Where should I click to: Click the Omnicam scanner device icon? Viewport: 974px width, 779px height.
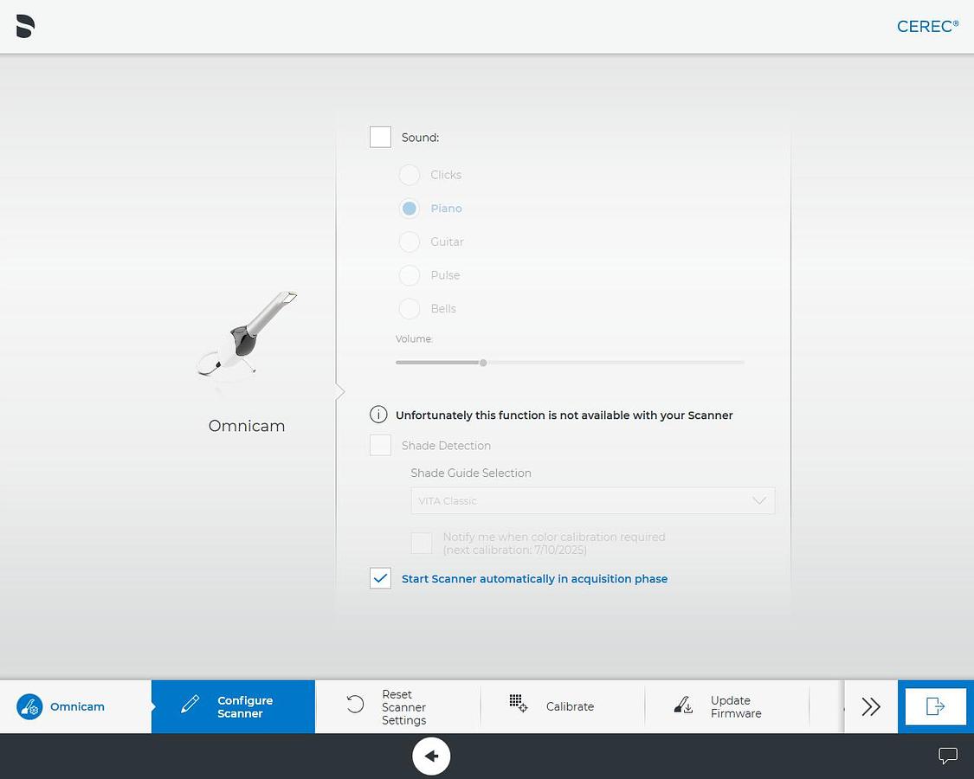click(x=247, y=335)
